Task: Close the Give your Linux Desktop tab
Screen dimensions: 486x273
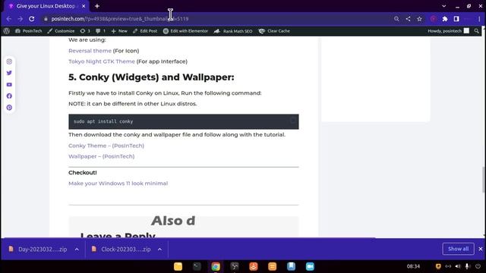Action: 84,6
